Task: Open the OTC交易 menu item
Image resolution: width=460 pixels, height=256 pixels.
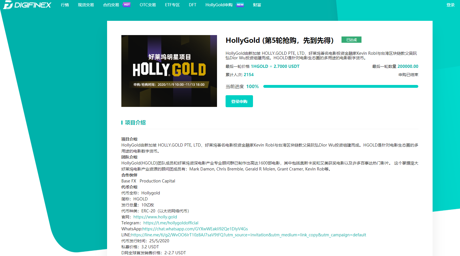Action: [x=148, y=5]
